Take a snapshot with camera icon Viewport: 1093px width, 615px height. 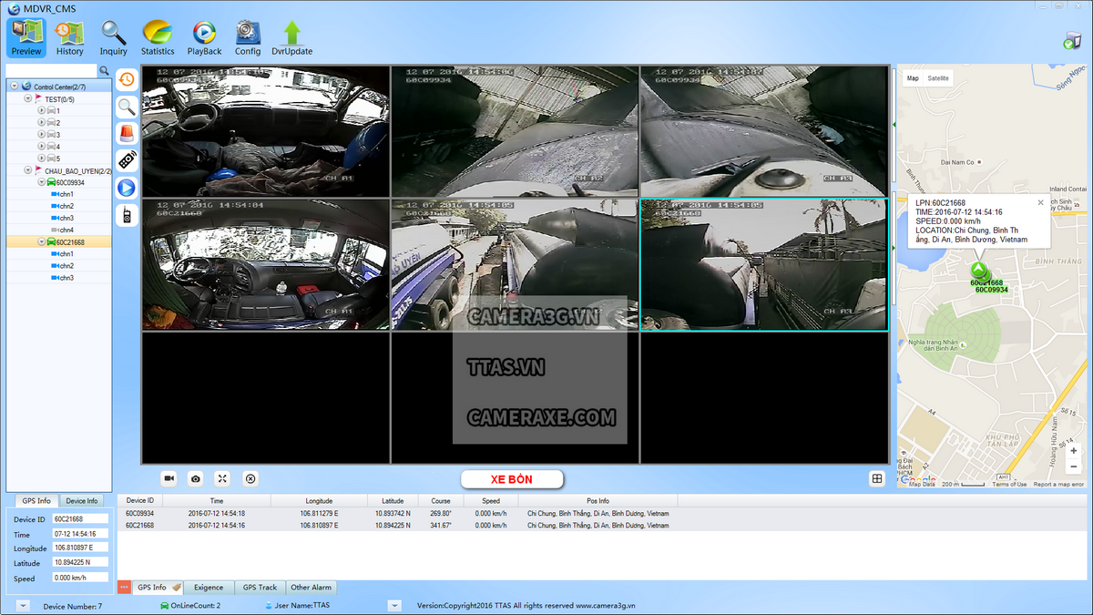[195, 478]
